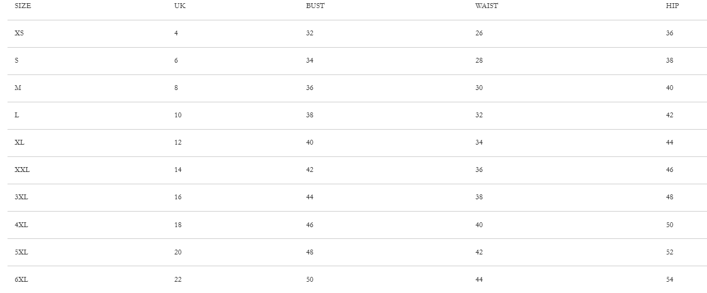Click UK size 12 in the XL row

click(x=178, y=142)
